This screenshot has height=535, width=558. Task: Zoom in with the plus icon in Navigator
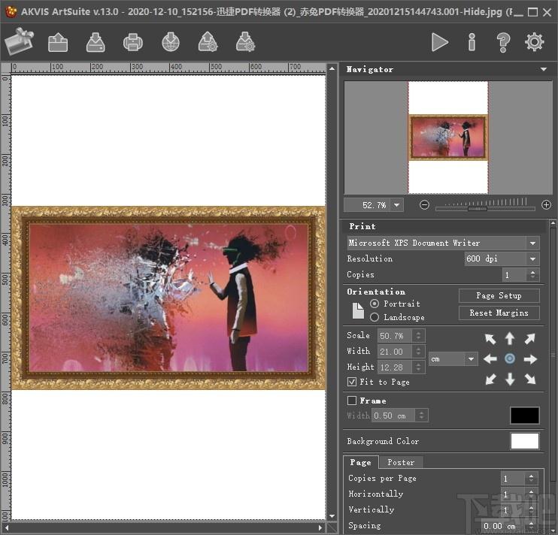point(546,204)
